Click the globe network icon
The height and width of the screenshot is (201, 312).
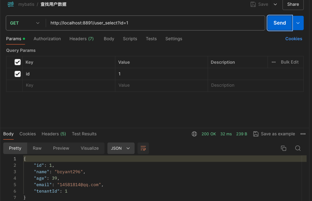[194, 134]
